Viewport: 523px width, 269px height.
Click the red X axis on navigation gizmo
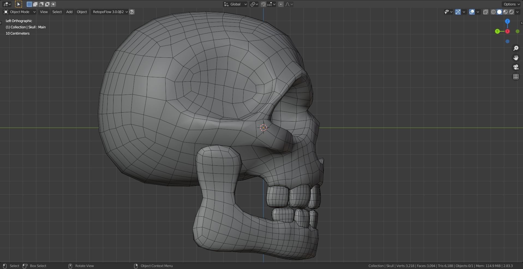pyautogui.click(x=507, y=31)
